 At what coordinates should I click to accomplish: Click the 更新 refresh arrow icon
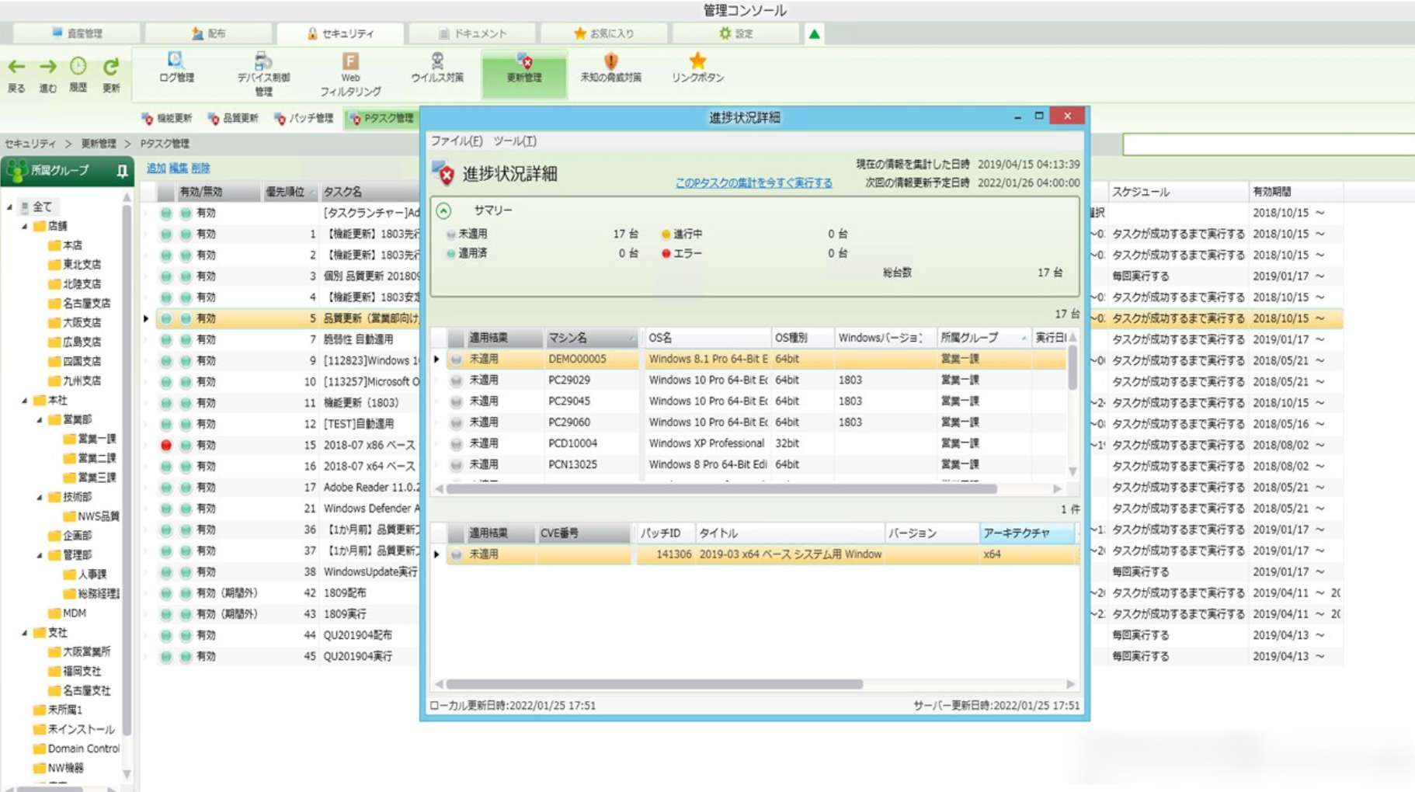point(111,68)
